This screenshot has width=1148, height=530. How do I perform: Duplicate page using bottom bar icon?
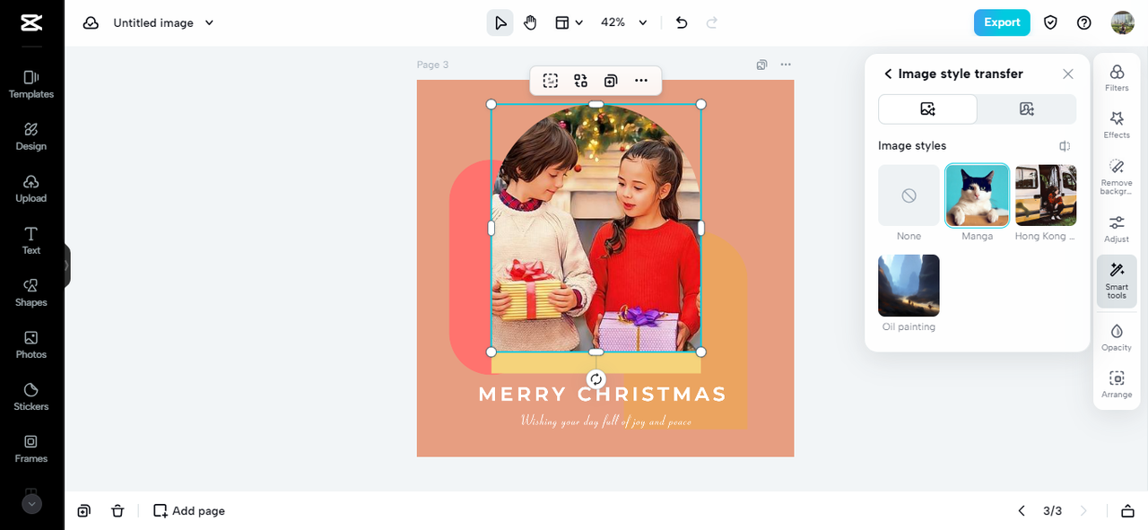83,510
